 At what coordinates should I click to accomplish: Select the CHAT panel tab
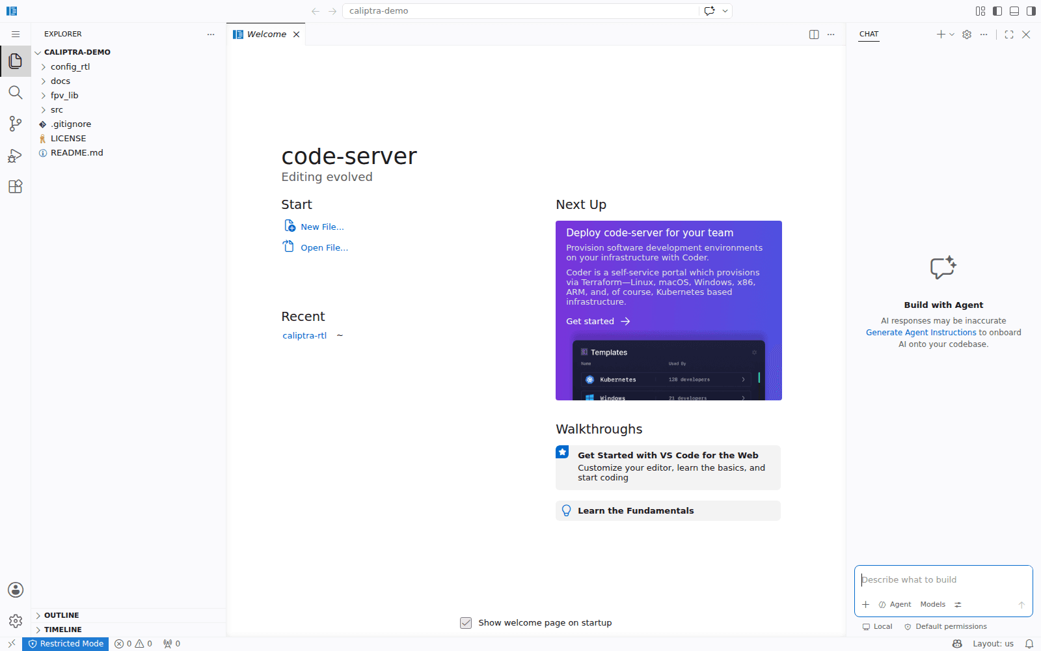tap(869, 34)
